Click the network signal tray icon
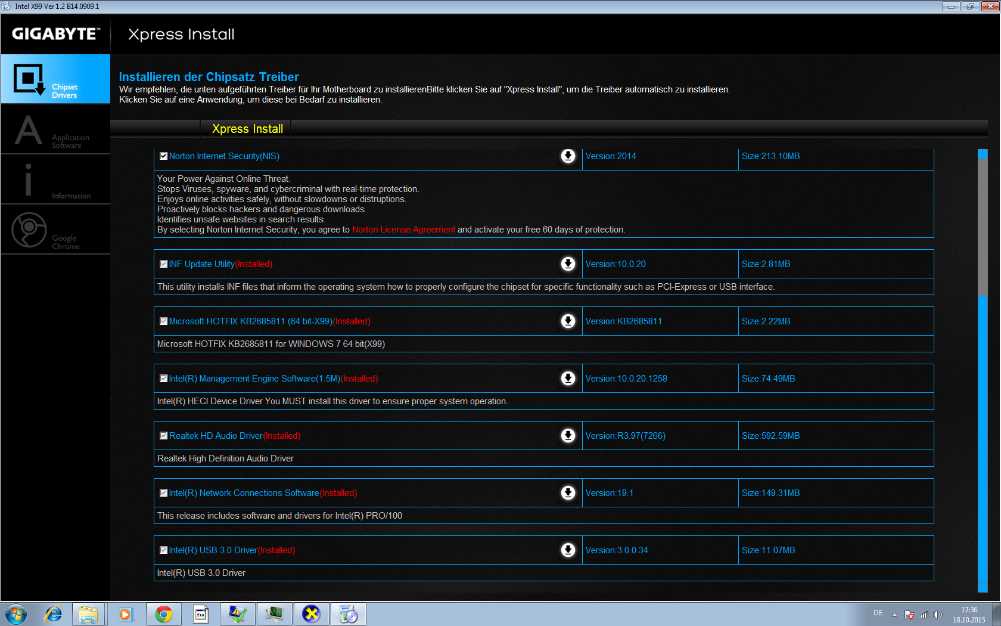This screenshot has height=626, width=1001. [924, 615]
